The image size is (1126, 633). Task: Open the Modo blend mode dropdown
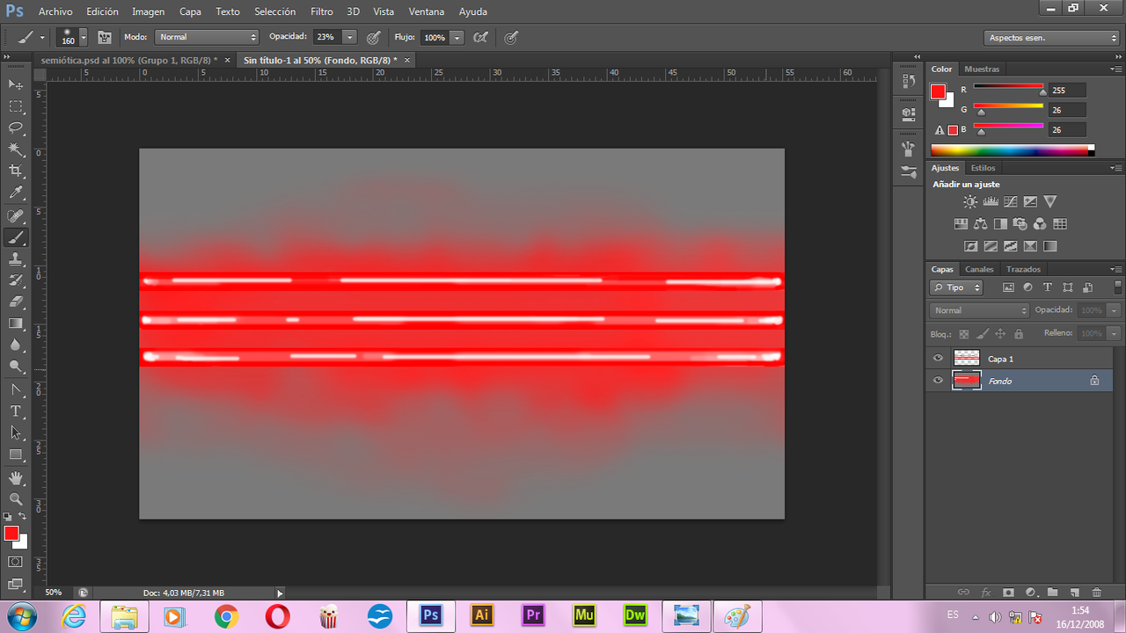click(x=207, y=37)
